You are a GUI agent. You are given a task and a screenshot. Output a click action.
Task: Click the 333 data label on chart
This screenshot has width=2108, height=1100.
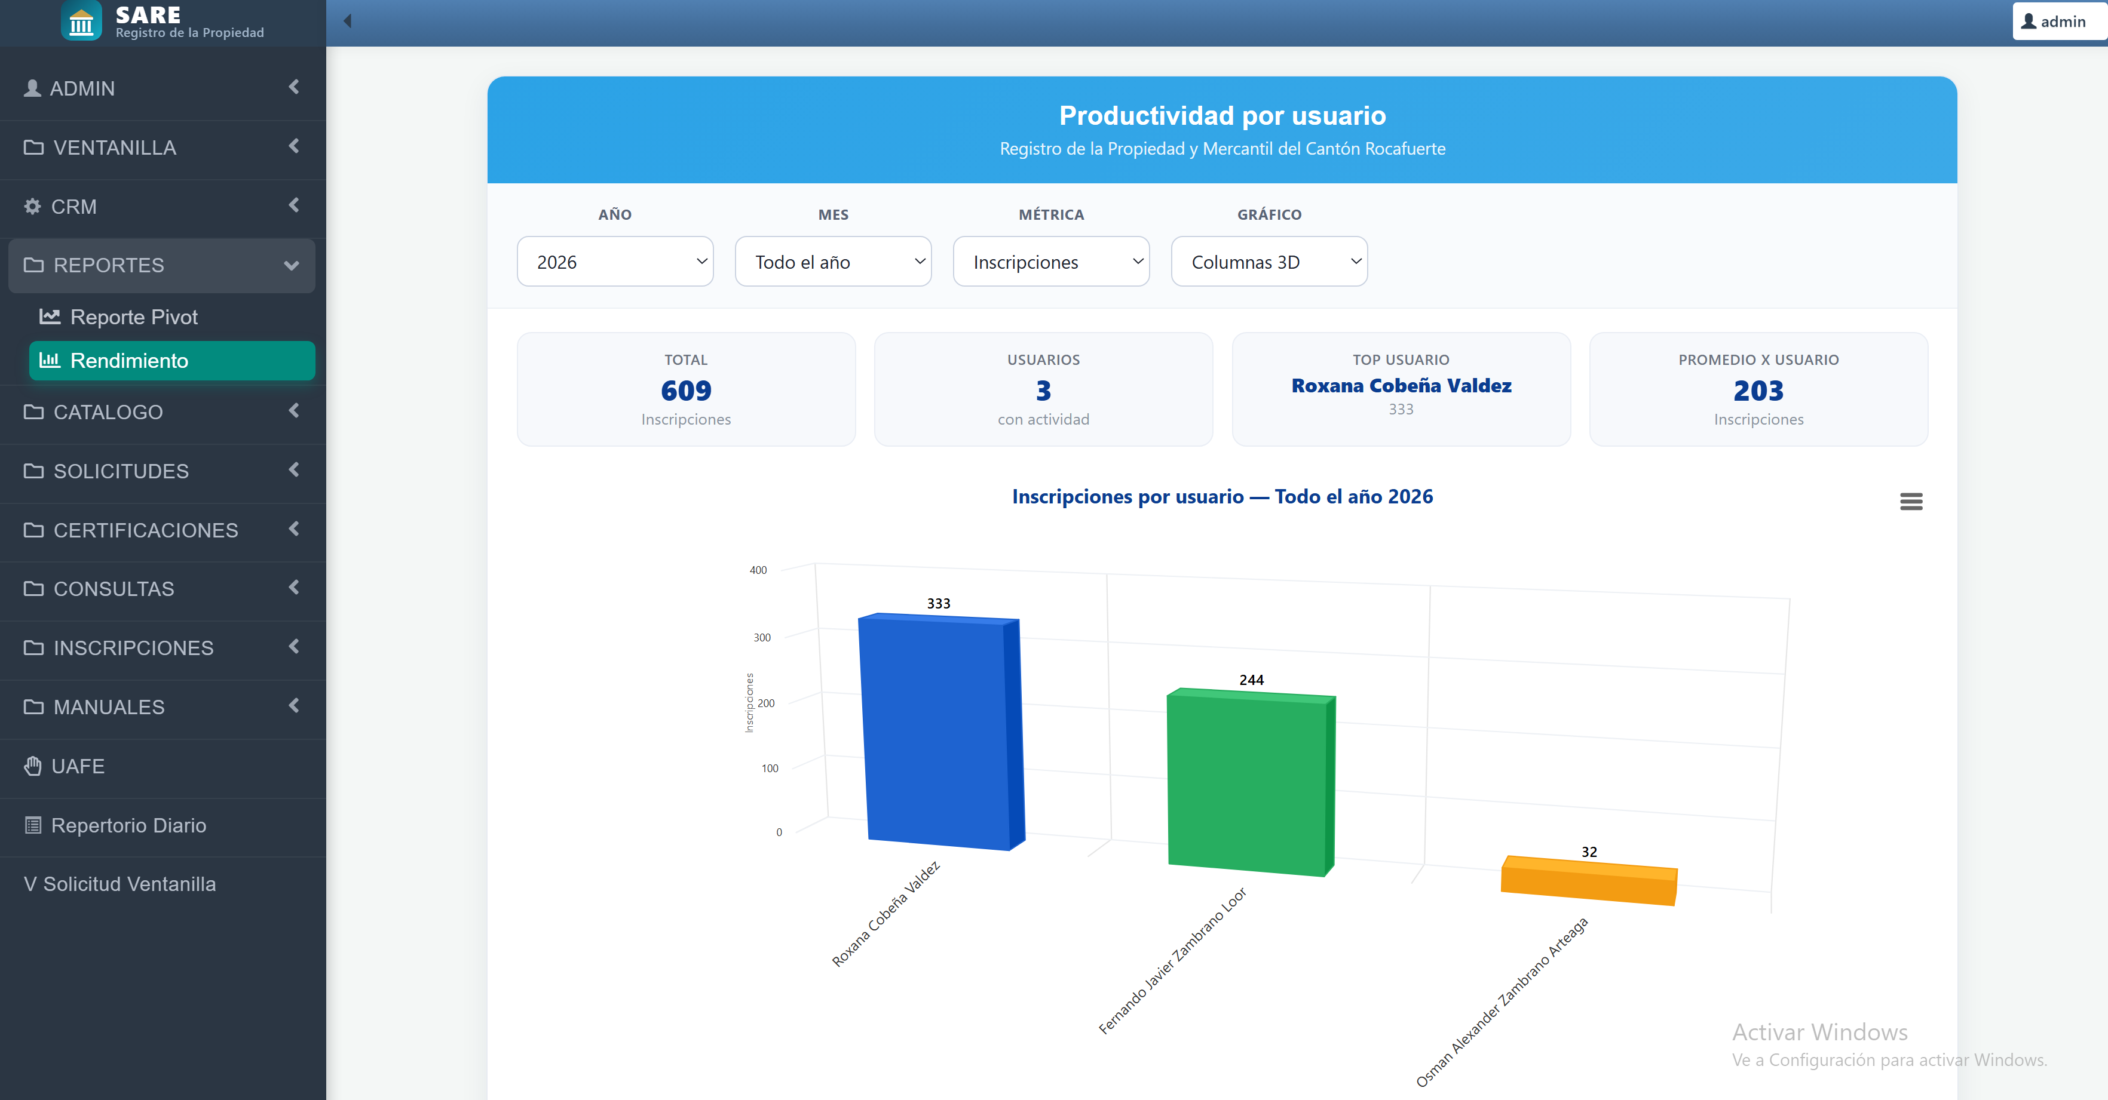[939, 604]
